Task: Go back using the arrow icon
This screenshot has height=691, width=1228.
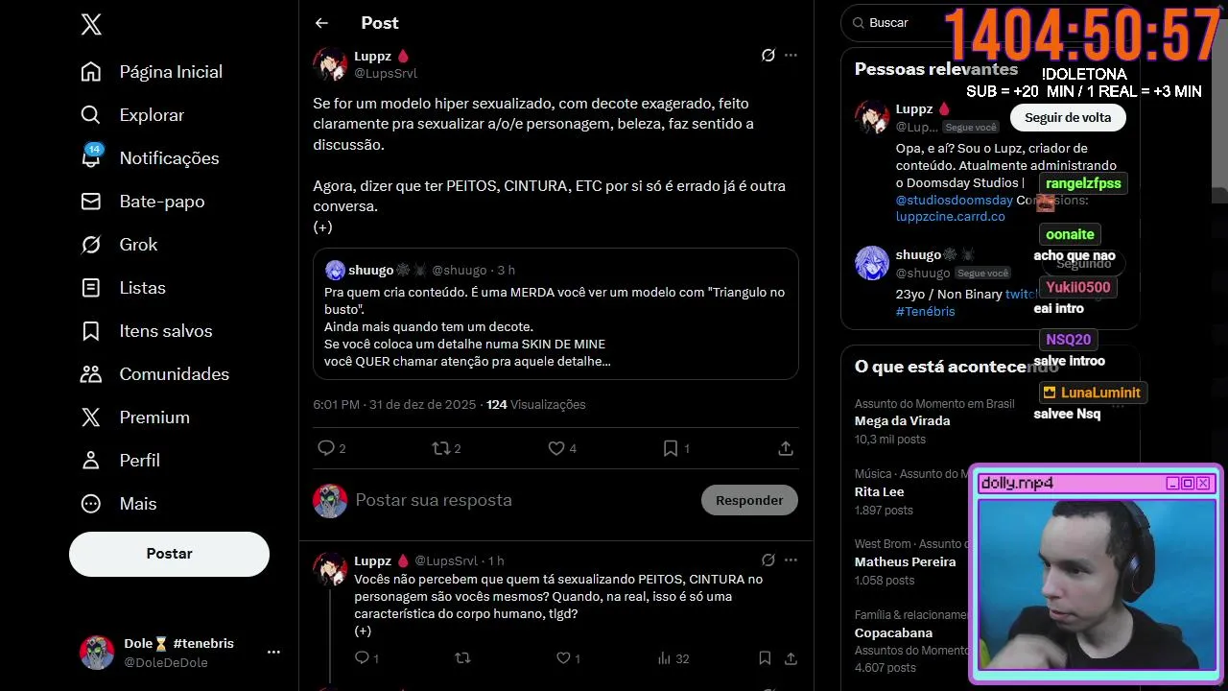Action: [321, 23]
